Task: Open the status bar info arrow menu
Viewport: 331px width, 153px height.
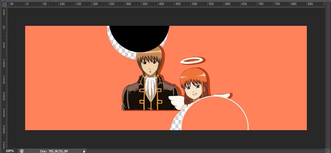Action: [84, 151]
